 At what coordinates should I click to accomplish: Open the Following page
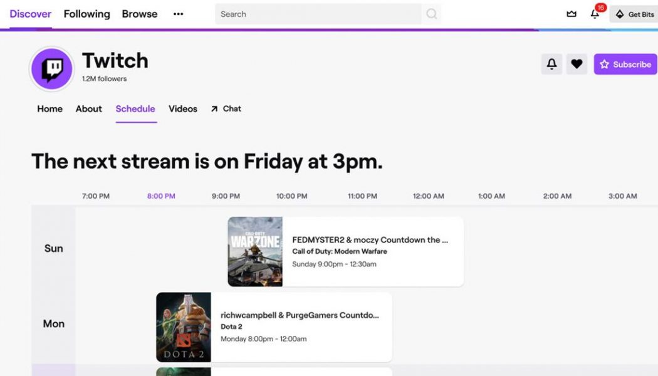tap(86, 14)
